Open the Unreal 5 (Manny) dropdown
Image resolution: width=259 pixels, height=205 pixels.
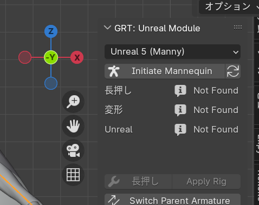(172, 52)
